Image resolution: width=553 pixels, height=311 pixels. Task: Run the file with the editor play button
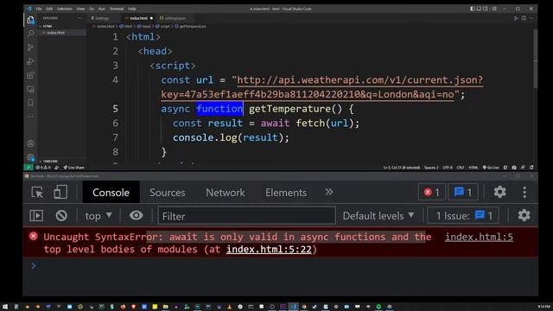[516, 18]
